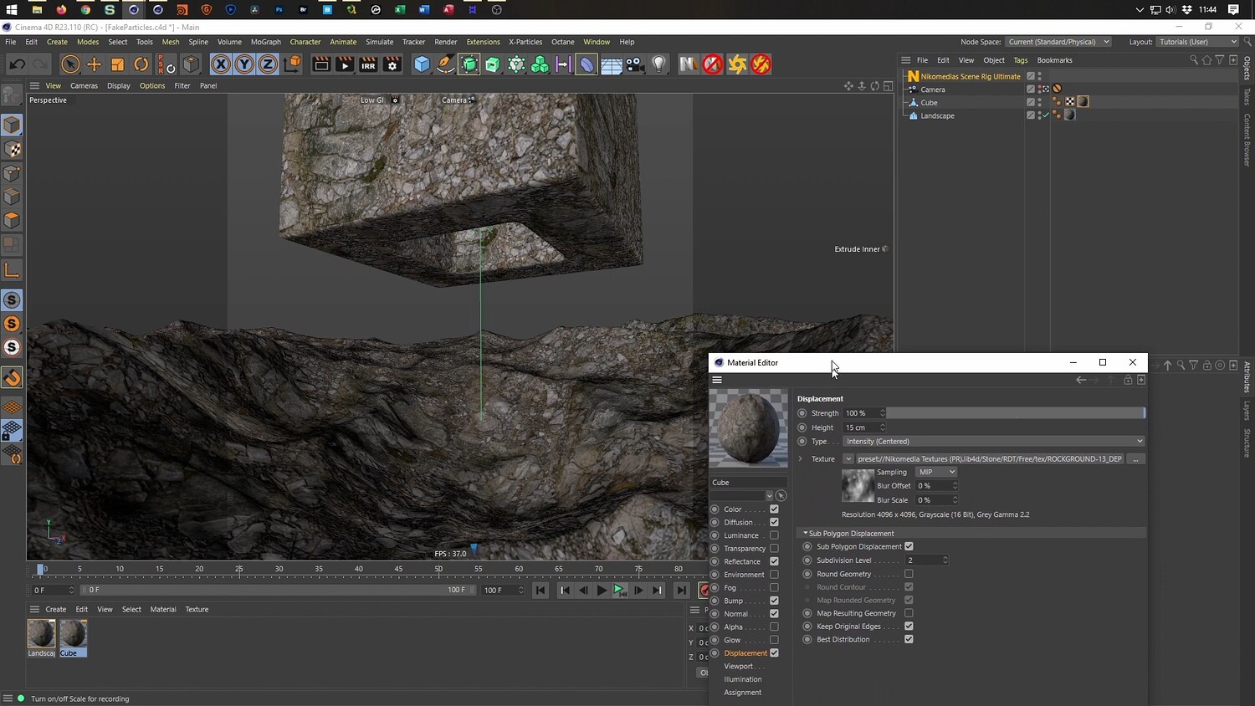This screenshot has height=706, width=1255.
Task: Disable the Keep Original Edges checkbox
Action: click(909, 627)
